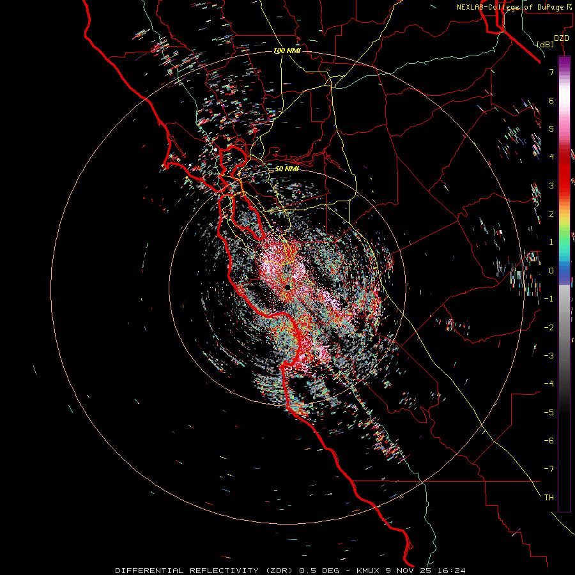Click the "100 NMI" range ring label

(287, 50)
